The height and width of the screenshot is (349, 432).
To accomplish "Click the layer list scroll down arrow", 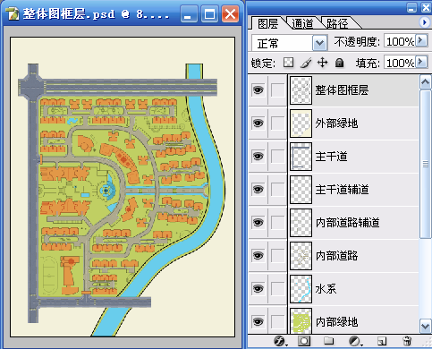I will (x=425, y=326).
